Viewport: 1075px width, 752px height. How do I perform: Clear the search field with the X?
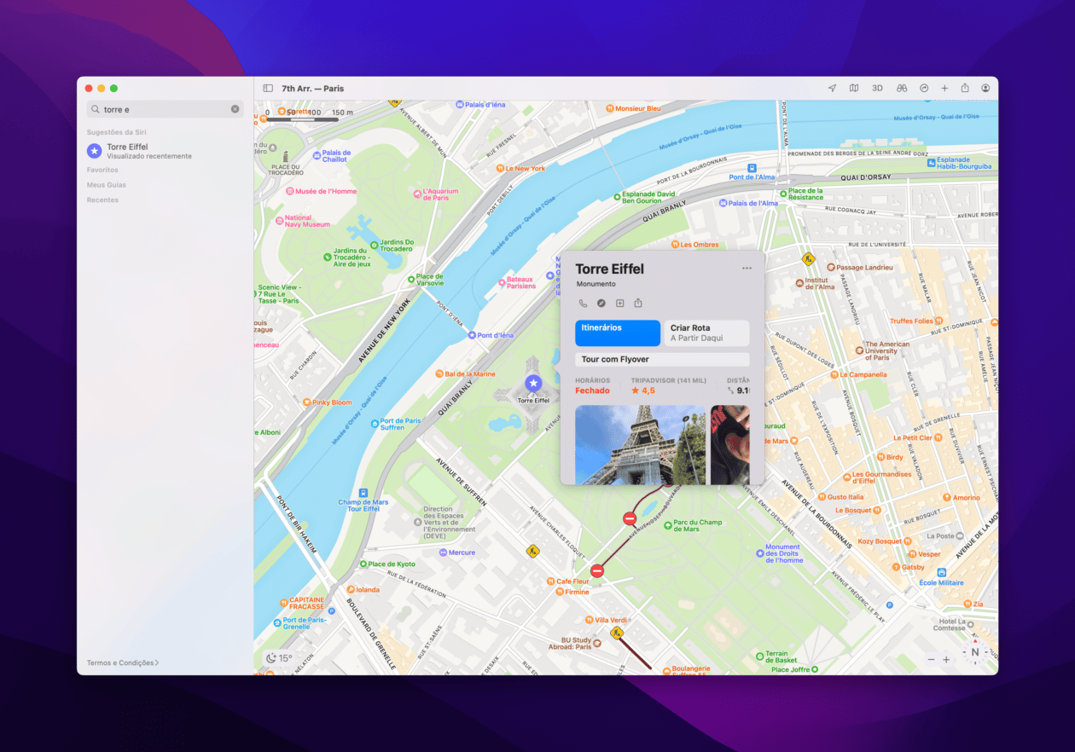[235, 108]
